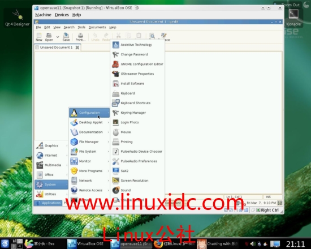Click Open file toolbar button in gedit

(49, 37)
